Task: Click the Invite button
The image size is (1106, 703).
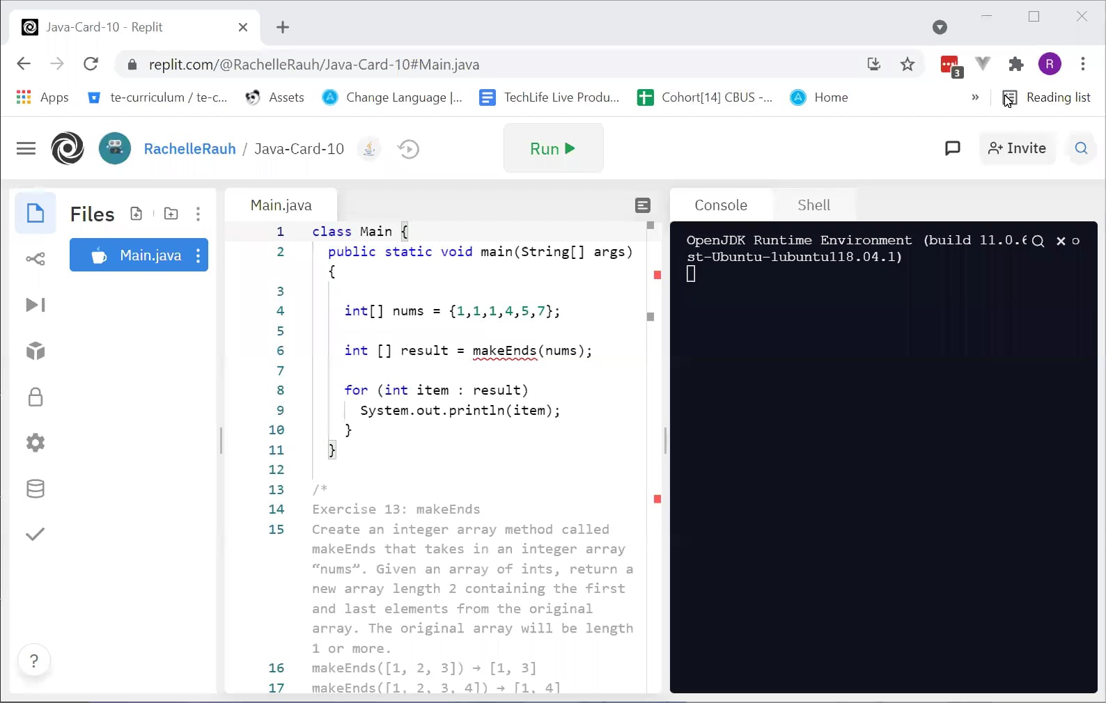Action: tap(1017, 148)
